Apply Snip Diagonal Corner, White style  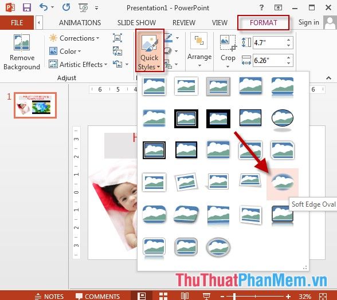point(283,150)
